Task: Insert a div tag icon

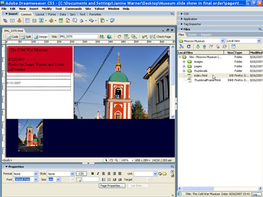Action: pos(34,20)
